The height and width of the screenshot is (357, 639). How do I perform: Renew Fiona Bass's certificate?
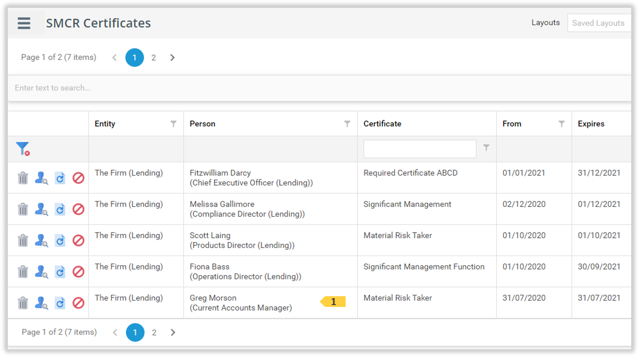click(x=60, y=272)
